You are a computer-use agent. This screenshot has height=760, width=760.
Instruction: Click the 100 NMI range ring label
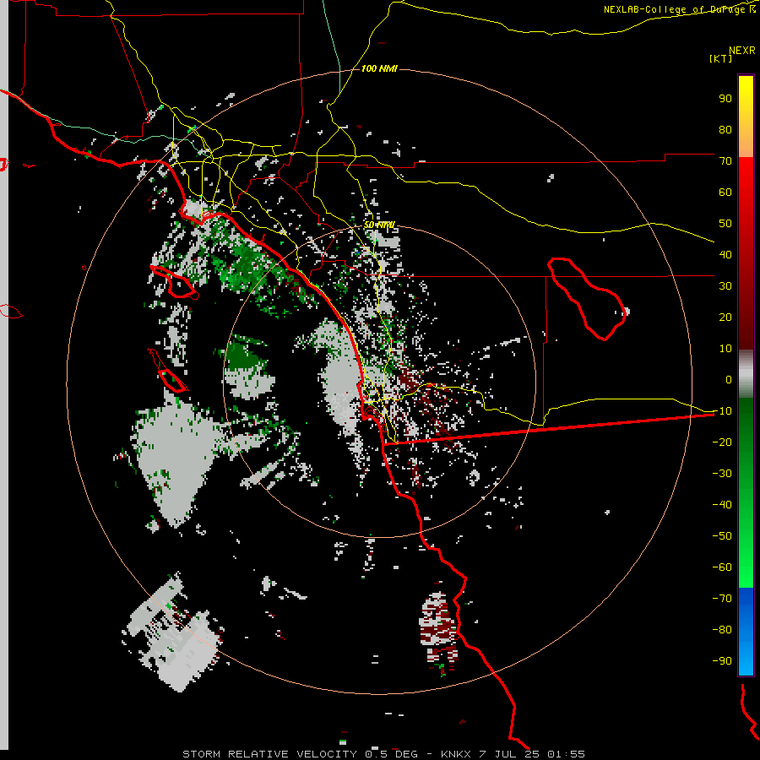click(379, 69)
